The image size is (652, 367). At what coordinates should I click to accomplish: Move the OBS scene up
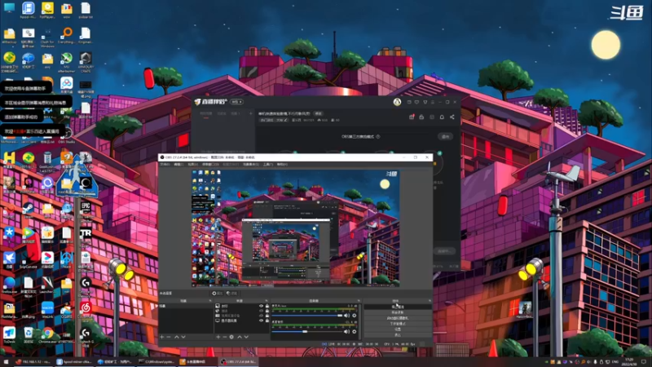[176, 337]
